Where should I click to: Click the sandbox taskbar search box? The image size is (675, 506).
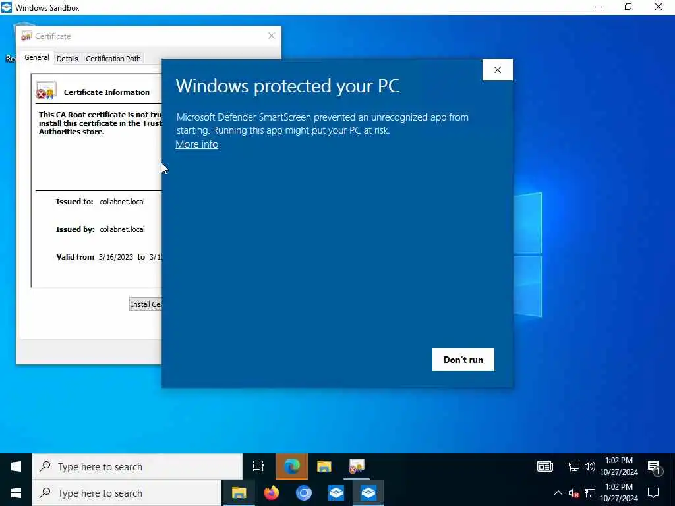137,467
